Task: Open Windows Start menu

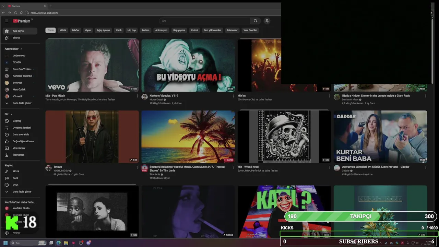Action: pyautogui.click(x=5, y=243)
